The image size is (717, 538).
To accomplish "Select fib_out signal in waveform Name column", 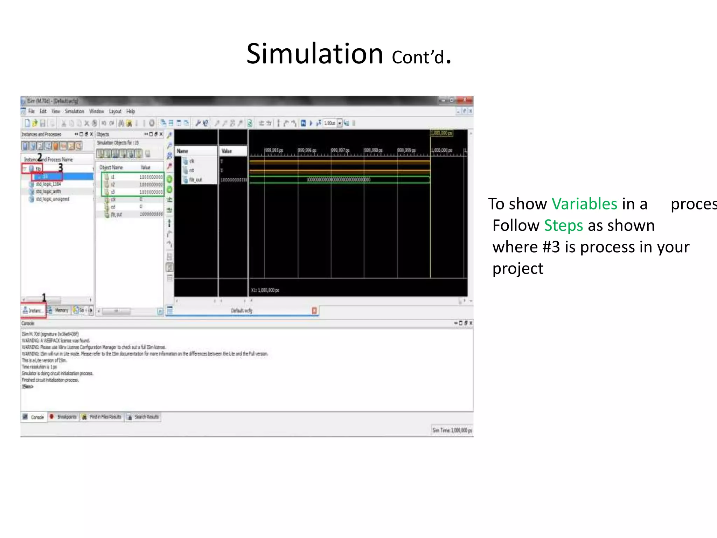I will pyautogui.click(x=195, y=180).
